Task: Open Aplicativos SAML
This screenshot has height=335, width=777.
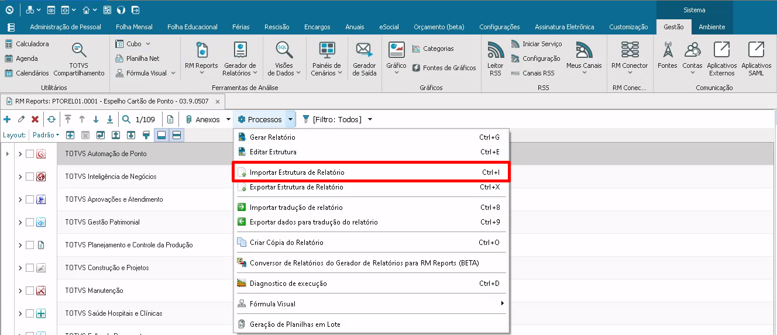Action: click(757, 59)
